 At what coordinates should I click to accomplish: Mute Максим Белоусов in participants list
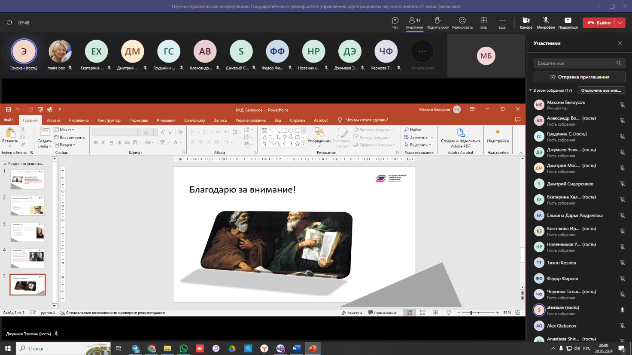pos(622,105)
